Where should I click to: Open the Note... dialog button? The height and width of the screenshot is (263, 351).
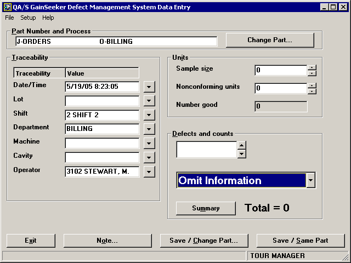tap(107, 241)
